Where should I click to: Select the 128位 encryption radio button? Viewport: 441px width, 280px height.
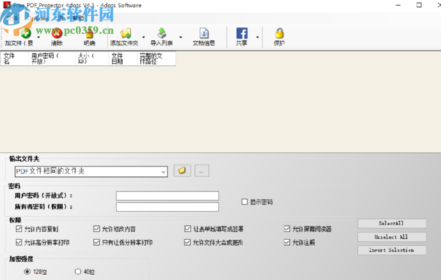pos(27,271)
